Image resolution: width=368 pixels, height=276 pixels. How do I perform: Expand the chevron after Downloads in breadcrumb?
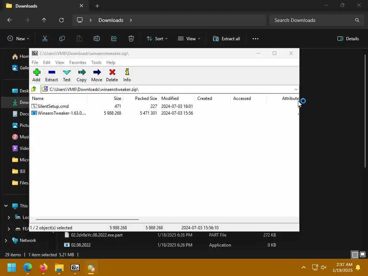tap(131, 20)
